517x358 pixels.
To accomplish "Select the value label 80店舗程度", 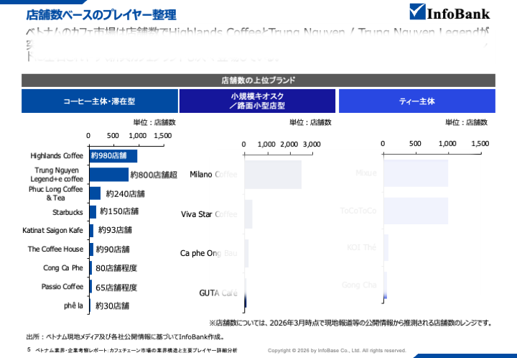I will [116, 268].
